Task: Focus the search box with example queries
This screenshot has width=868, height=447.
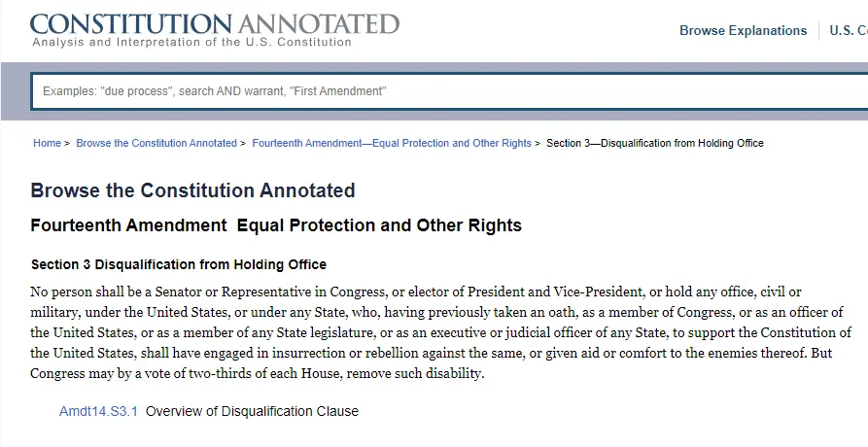Action: (449, 91)
